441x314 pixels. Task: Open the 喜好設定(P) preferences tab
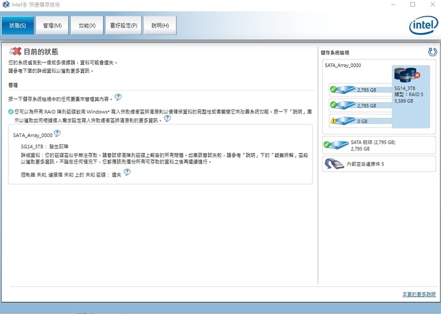(124, 25)
